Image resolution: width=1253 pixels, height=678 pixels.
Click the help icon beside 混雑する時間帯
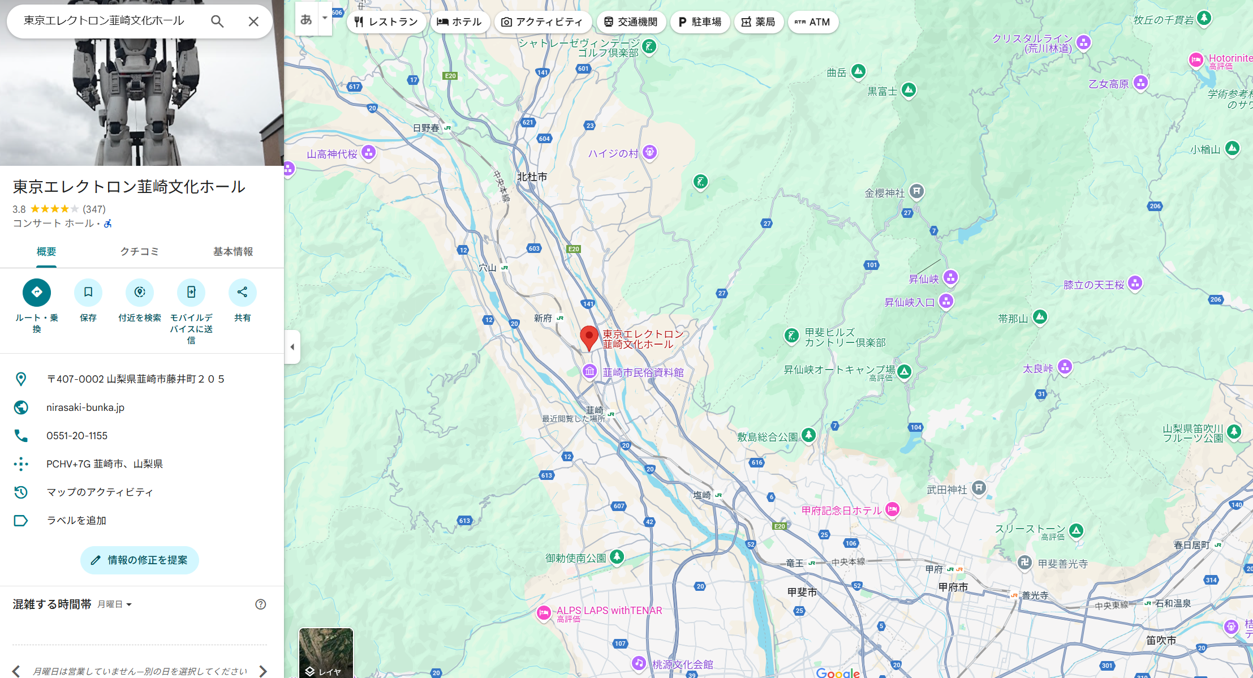pos(261,604)
